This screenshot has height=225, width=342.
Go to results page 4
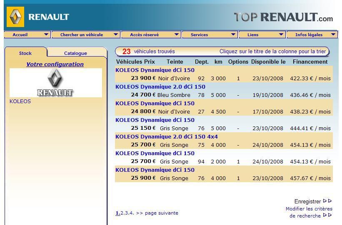coord(131,213)
